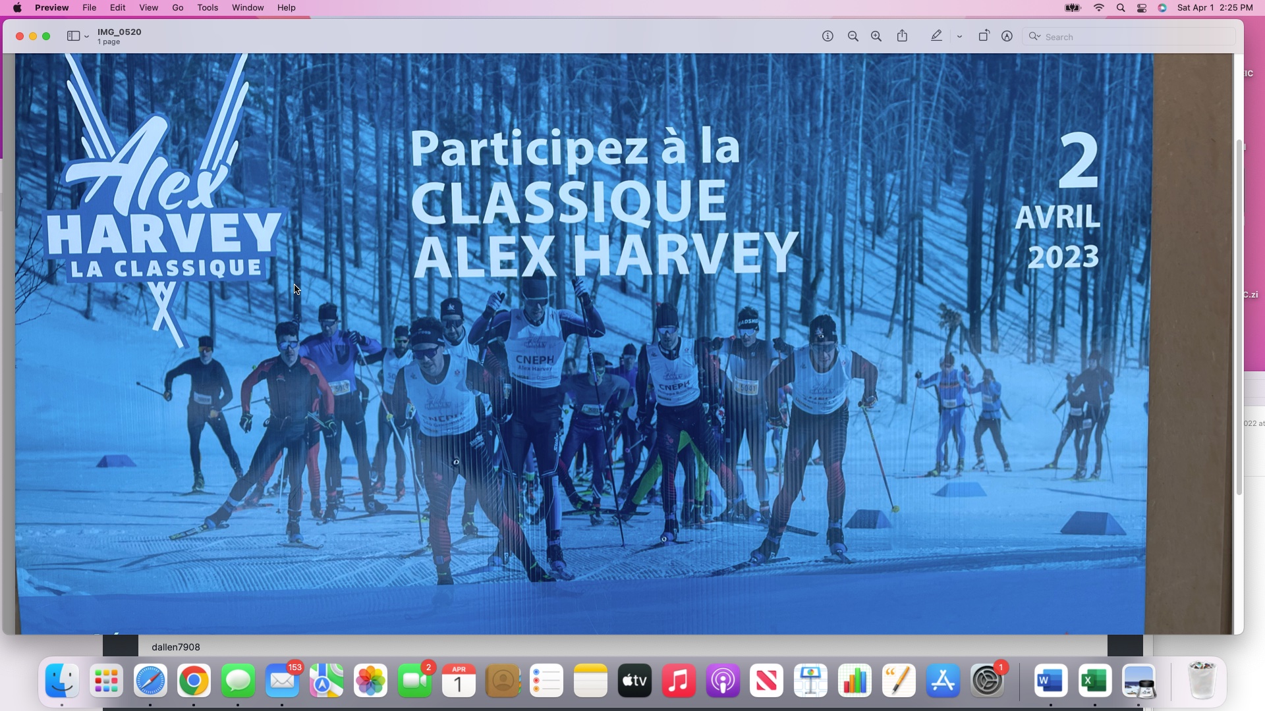Open Music from the Dock
Screen dimensions: 1265x711
[679, 681]
